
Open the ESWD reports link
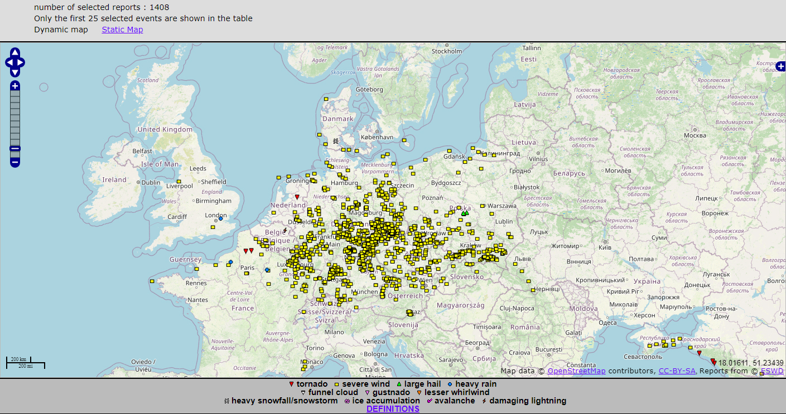(x=772, y=371)
